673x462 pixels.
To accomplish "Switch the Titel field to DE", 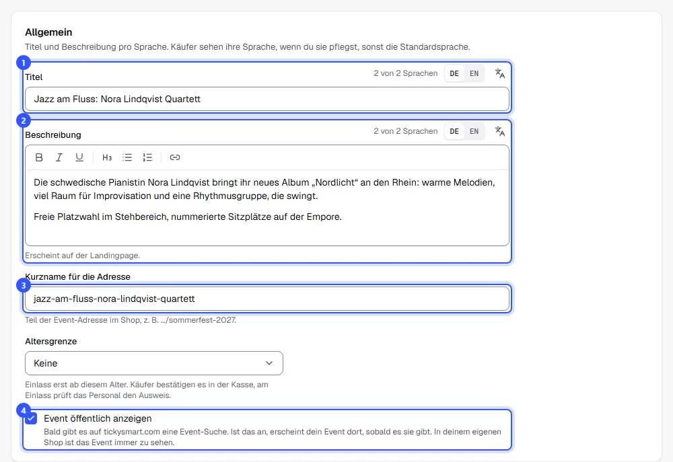I will pyautogui.click(x=454, y=73).
